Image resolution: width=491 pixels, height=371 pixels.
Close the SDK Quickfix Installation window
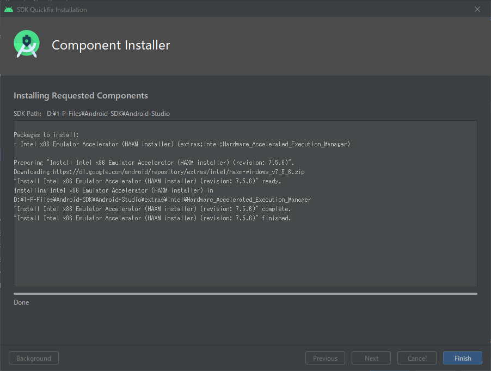click(477, 9)
